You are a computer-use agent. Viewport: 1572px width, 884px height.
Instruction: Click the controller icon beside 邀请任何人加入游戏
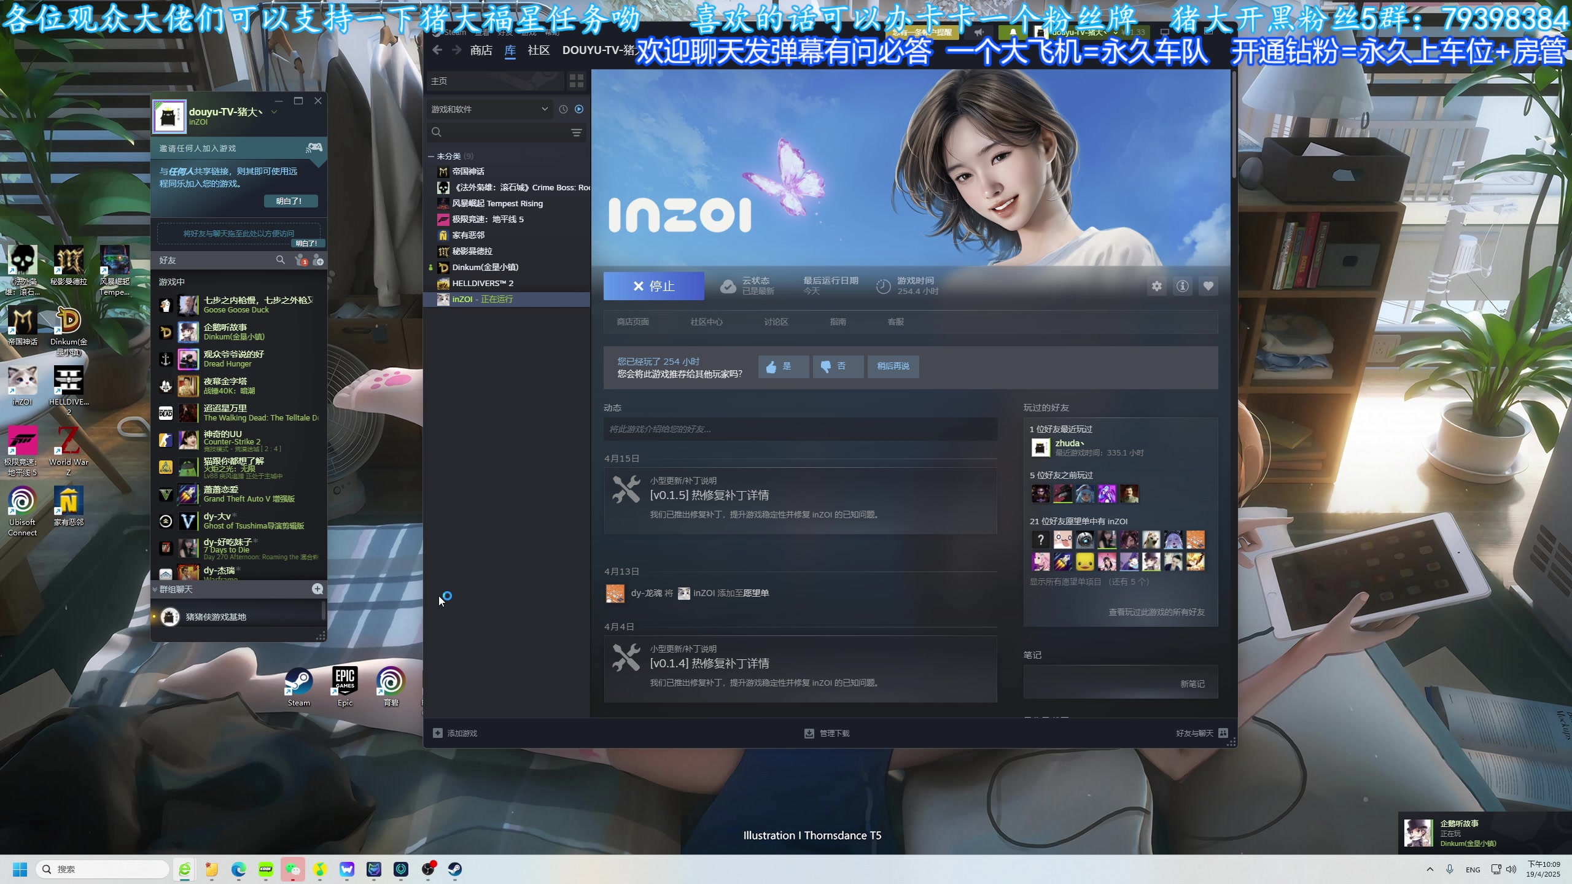click(x=314, y=148)
